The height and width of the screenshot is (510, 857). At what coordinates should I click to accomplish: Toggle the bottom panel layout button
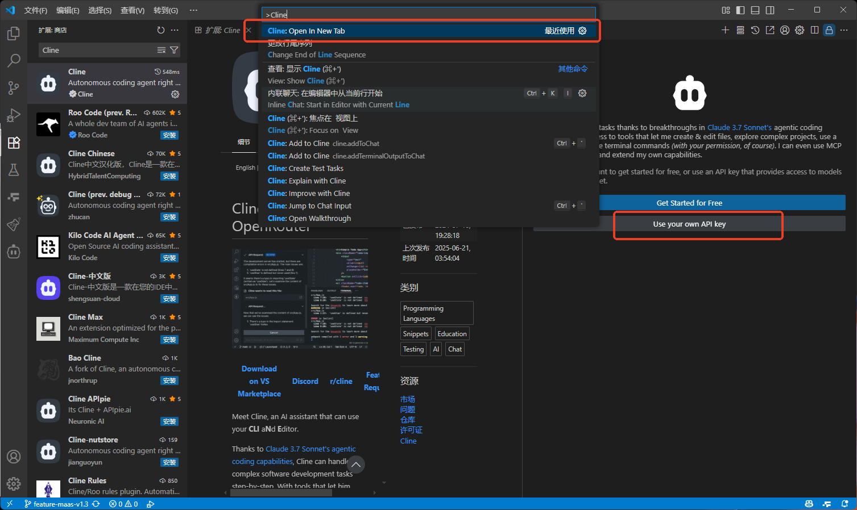[x=755, y=10]
